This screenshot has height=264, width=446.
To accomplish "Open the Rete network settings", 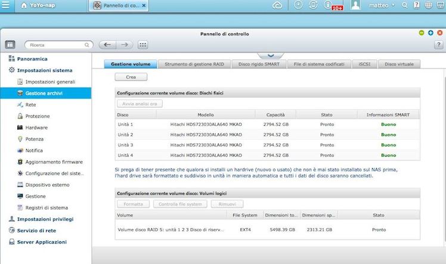I will 30,104.
